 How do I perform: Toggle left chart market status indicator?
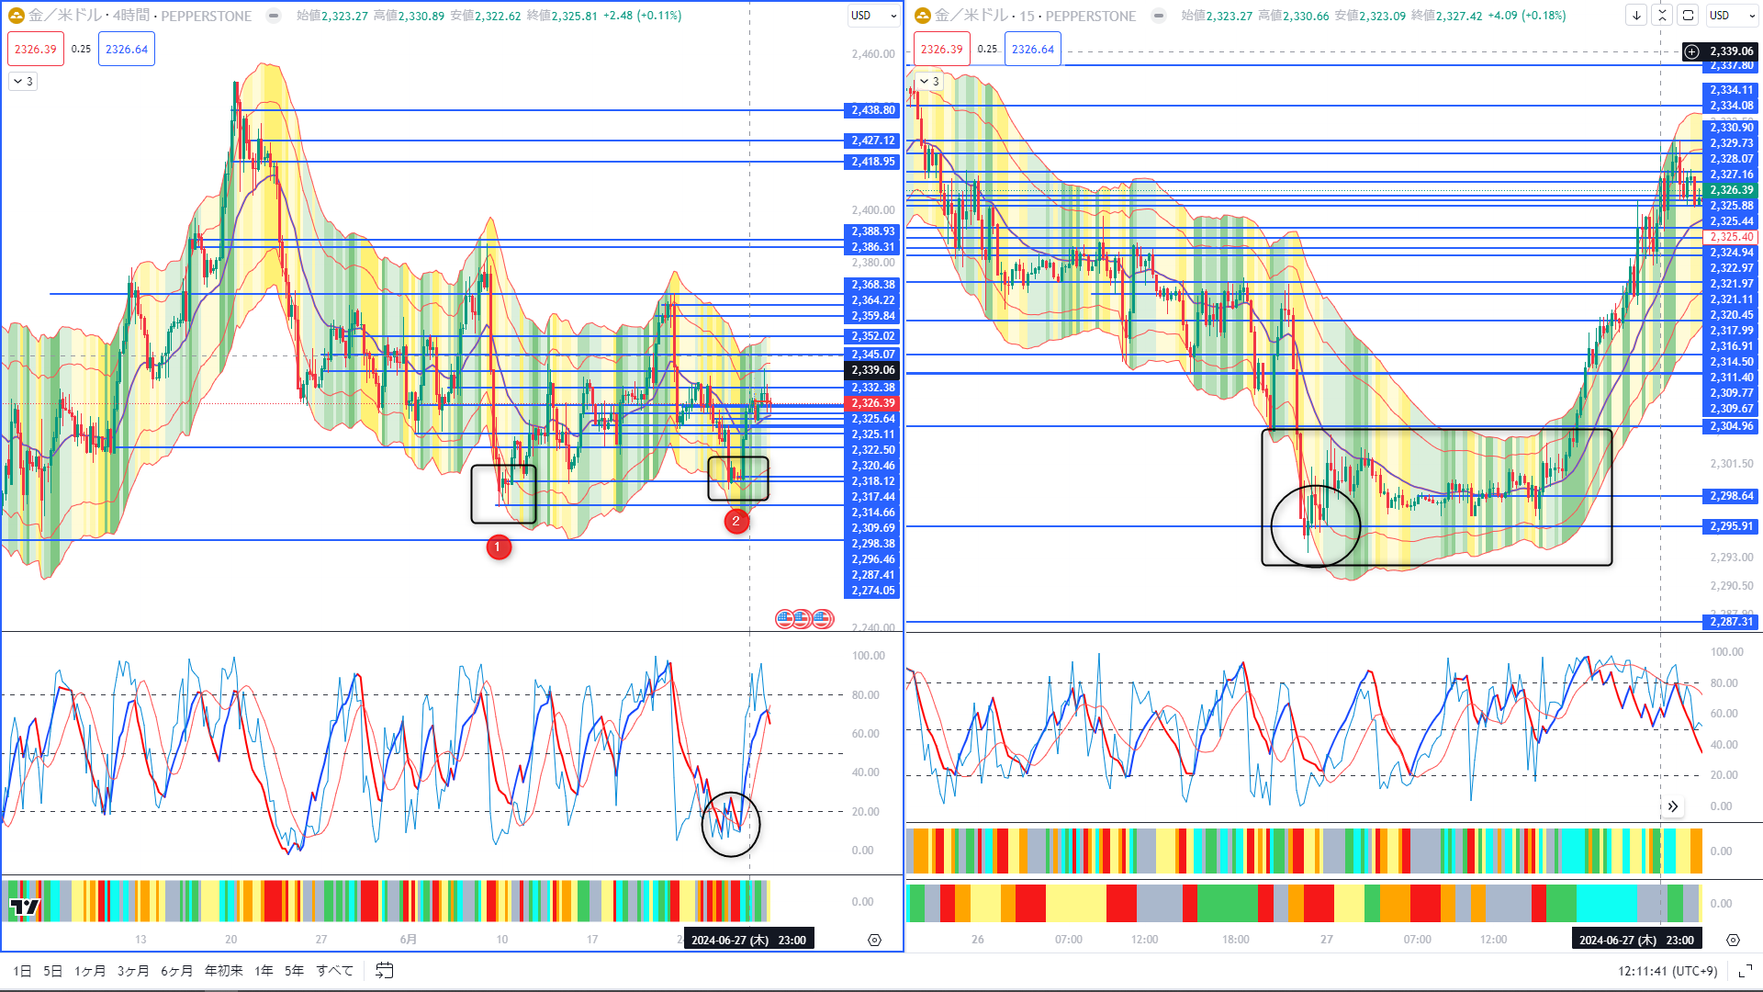tap(274, 16)
